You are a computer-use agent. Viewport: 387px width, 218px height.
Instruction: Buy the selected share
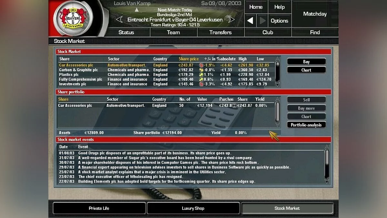[x=306, y=62]
